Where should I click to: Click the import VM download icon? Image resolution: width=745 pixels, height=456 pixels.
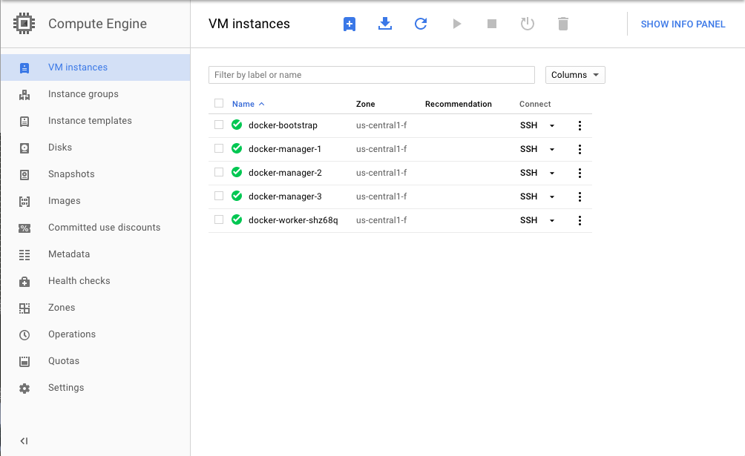pyautogui.click(x=385, y=23)
